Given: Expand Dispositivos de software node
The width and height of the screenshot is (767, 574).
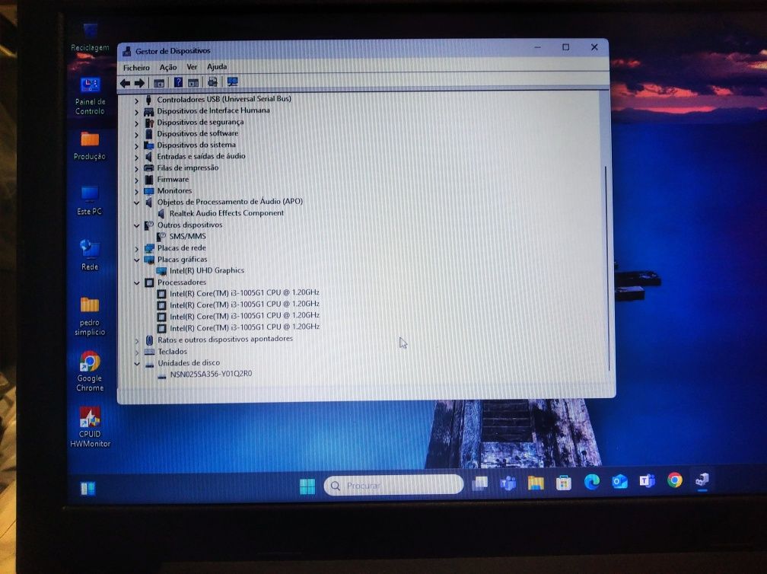Looking at the screenshot, I should tap(136, 135).
